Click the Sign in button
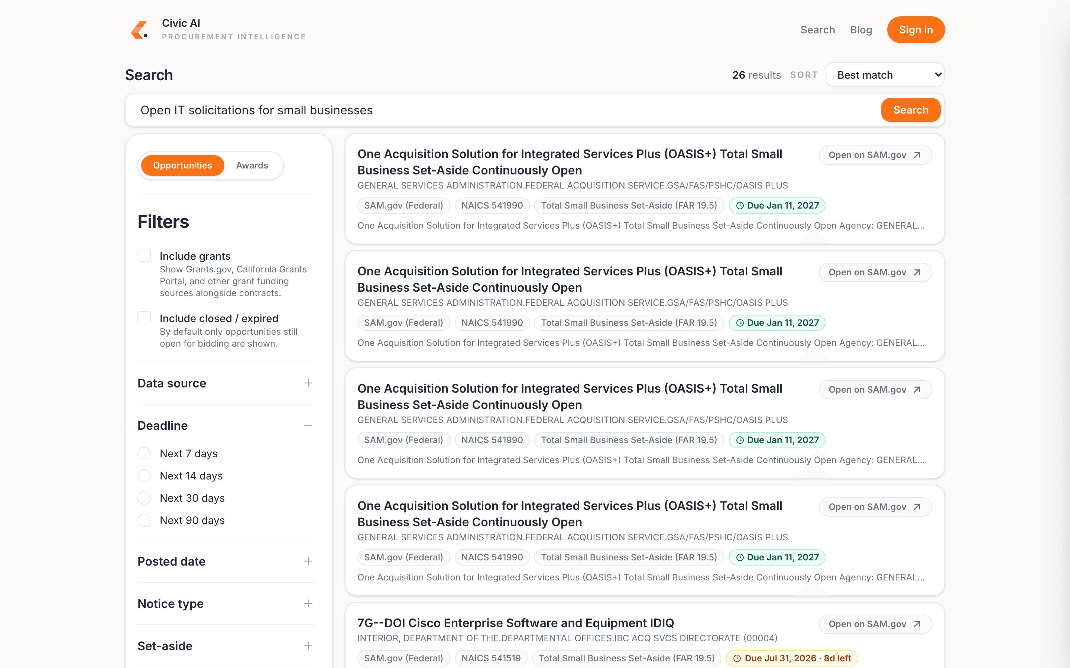 (x=916, y=30)
